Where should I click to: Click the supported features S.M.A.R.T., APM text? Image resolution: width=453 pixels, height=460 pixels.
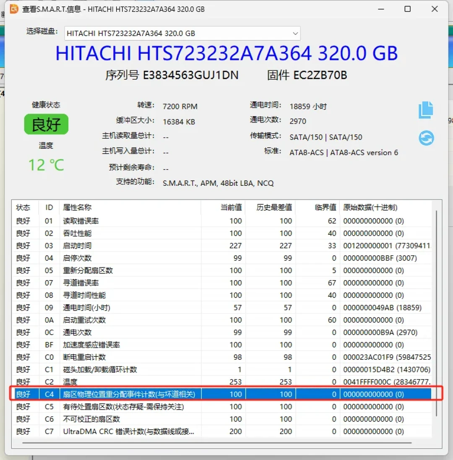218,183
